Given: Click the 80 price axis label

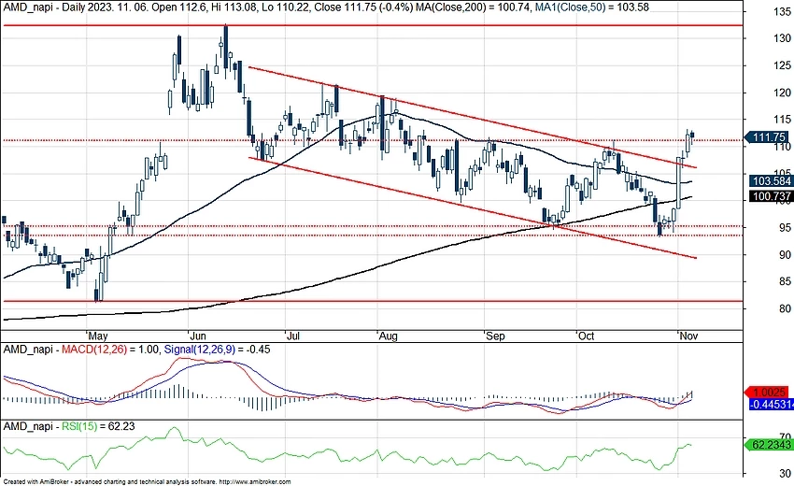Looking at the screenshot, I should tap(786, 308).
